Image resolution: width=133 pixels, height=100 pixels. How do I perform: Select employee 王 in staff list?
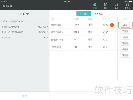click(x=125, y=31)
